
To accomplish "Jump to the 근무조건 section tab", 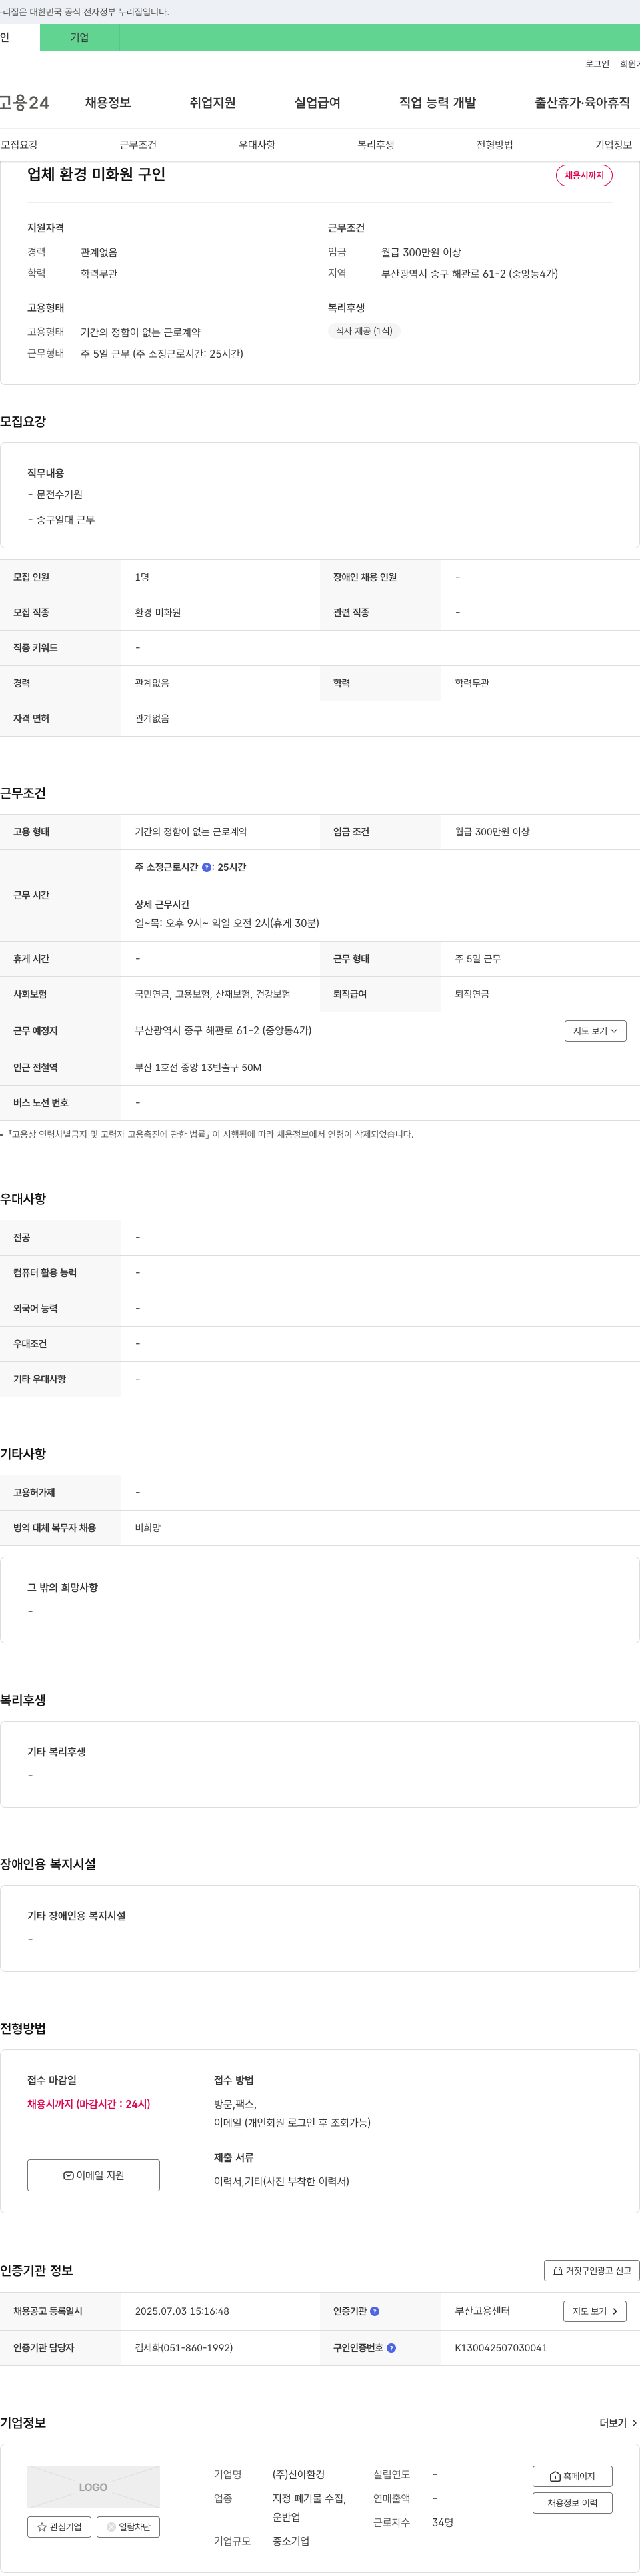I will click(x=138, y=145).
